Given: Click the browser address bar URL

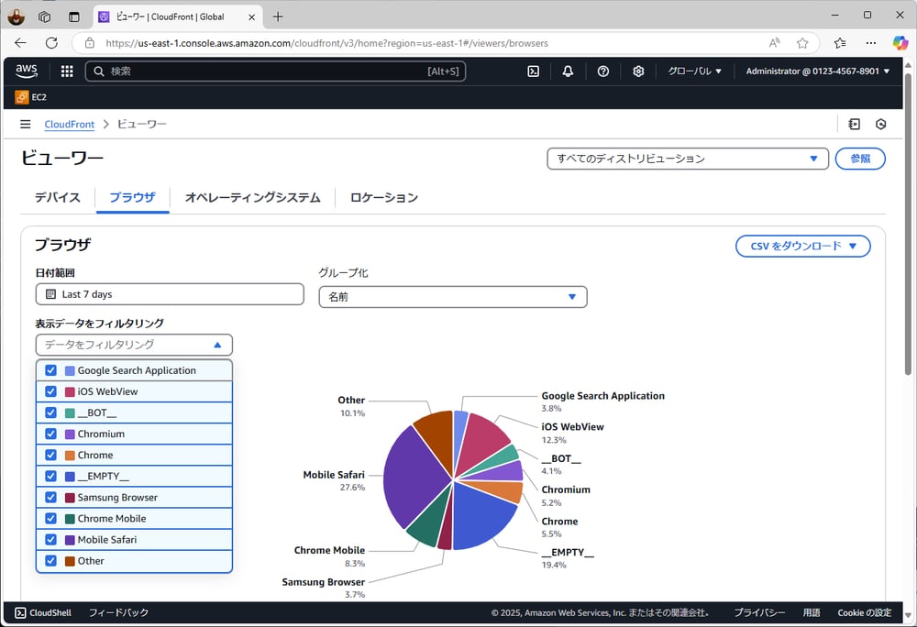Looking at the screenshot, I should pyautogui.click(x=327, y=43).
